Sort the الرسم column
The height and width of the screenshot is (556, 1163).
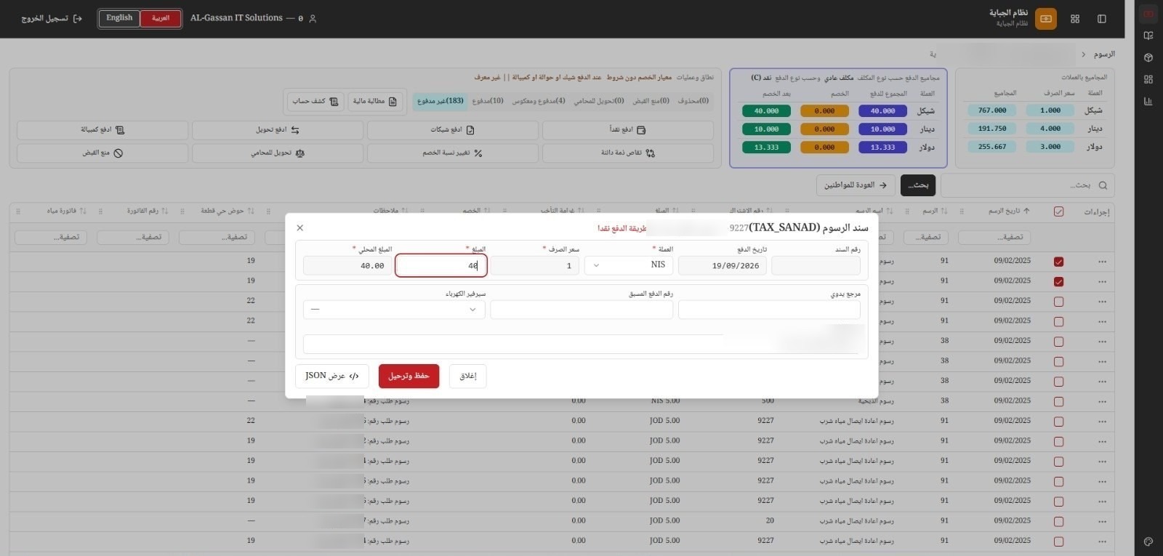[943, 211]
